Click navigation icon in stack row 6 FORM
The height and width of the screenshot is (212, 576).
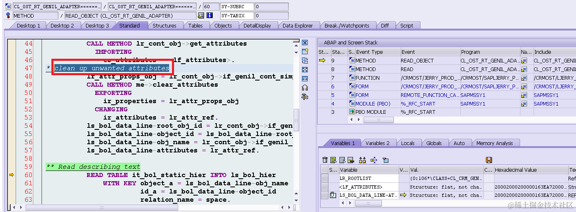coord(524,87)
